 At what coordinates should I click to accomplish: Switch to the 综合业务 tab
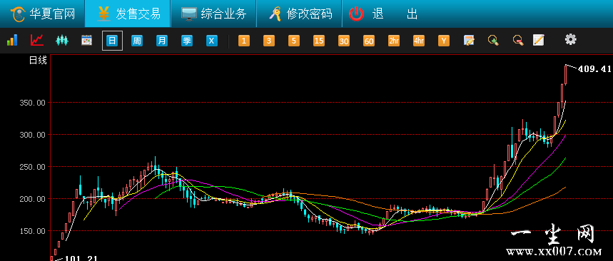pyautogui.click(x=213, y=14)
